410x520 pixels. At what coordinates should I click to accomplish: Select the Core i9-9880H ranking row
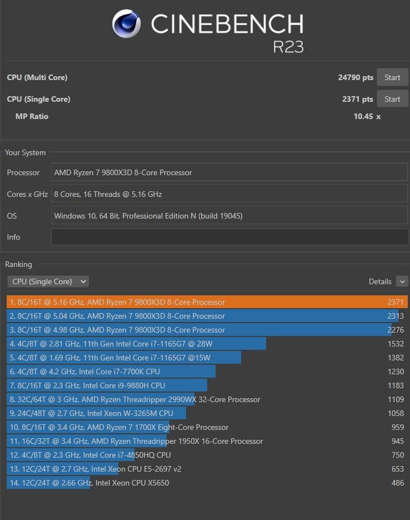[207, 385]
